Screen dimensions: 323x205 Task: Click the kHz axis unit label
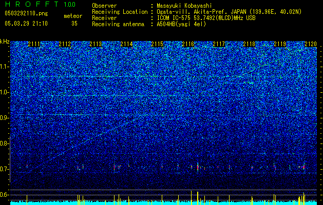point(5,42)
